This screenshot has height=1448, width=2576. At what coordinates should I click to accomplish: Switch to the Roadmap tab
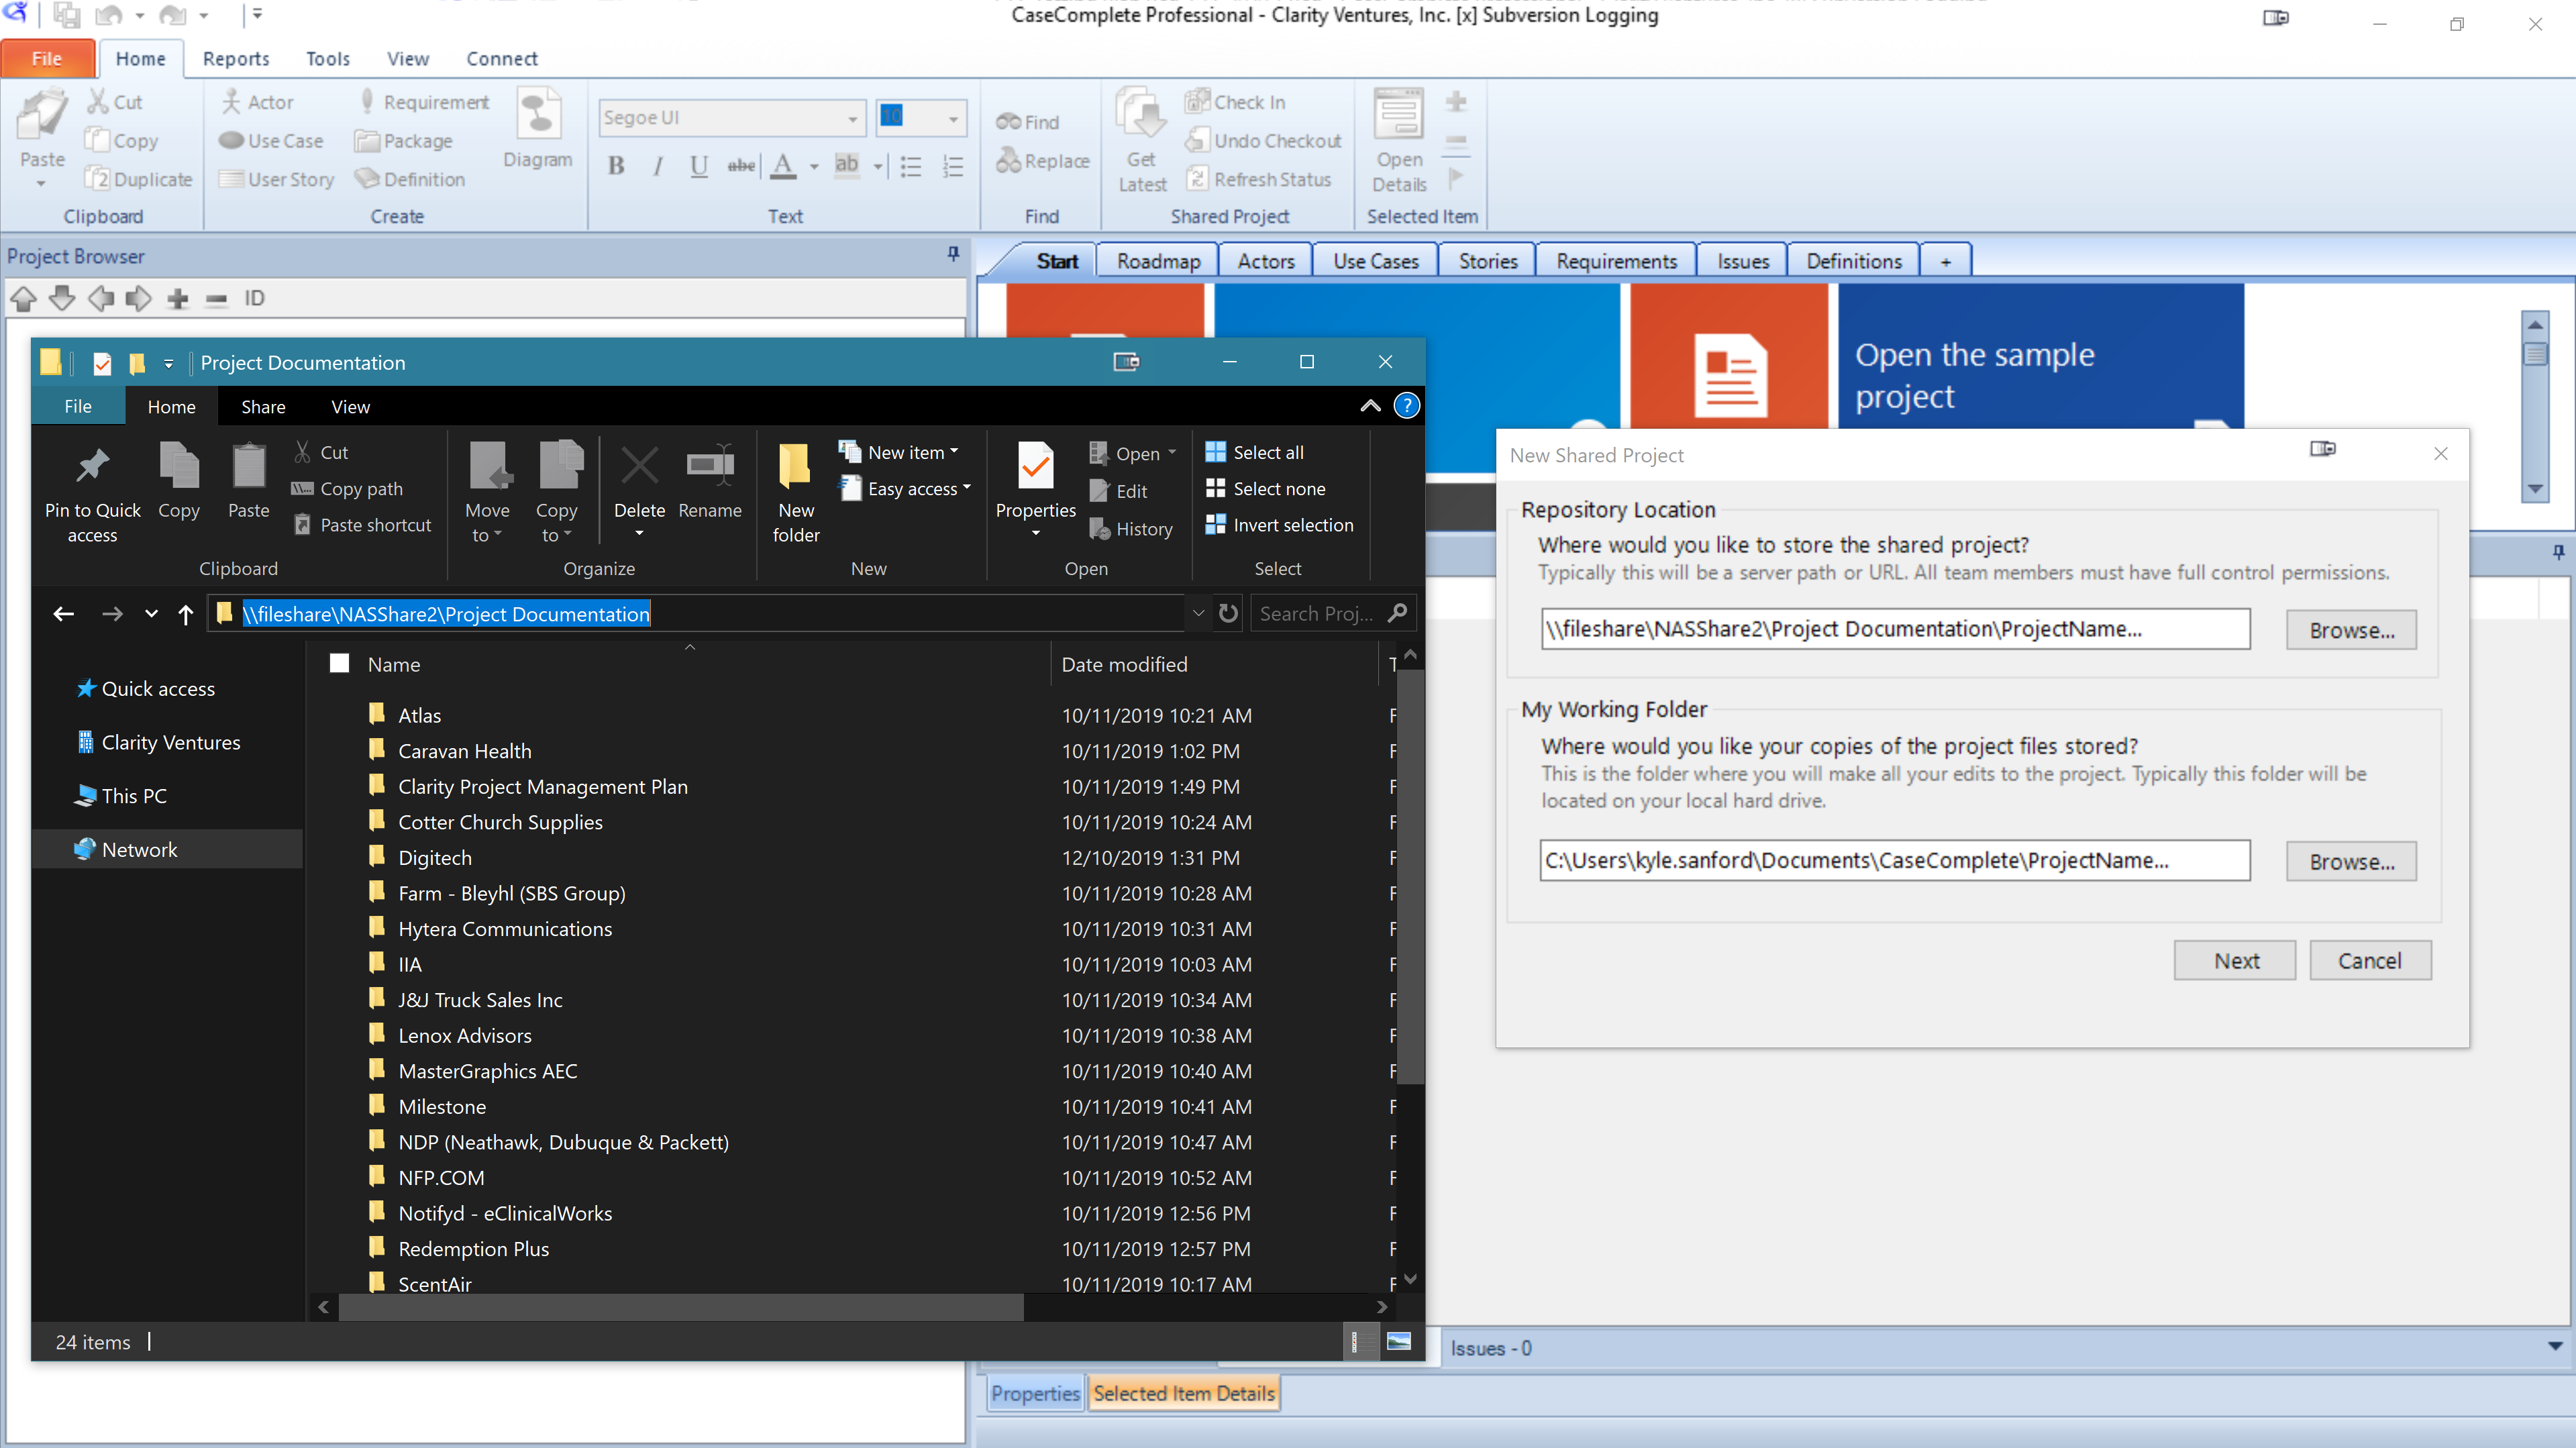[x=1158, y=261]
